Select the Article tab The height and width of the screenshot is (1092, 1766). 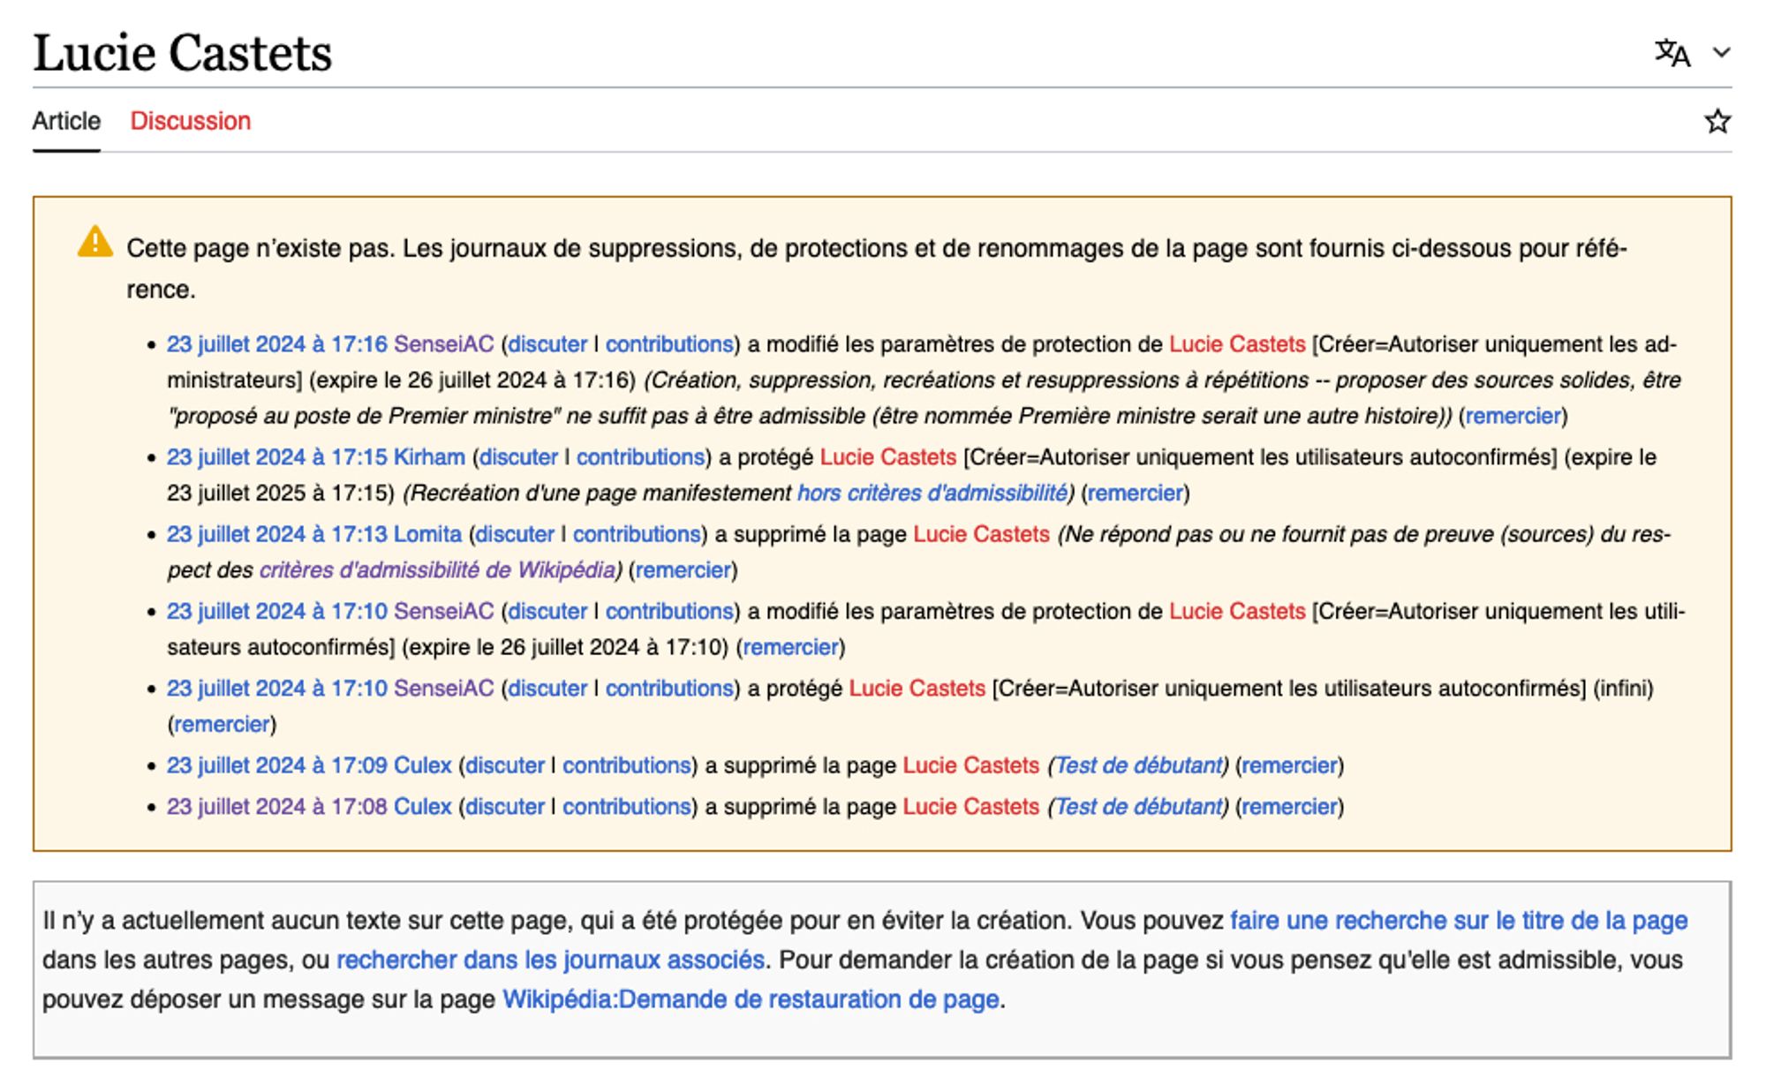[x=66, y=121]
